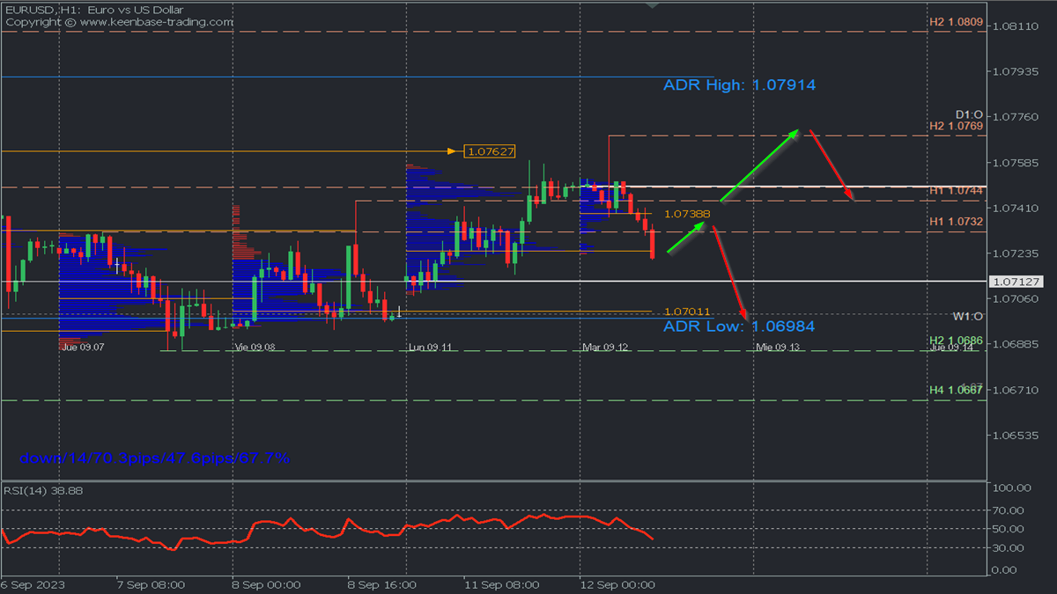Click the ADR Low: 1.06984 label
This screenshot has height=594, width=1057.
click(739, 326)
